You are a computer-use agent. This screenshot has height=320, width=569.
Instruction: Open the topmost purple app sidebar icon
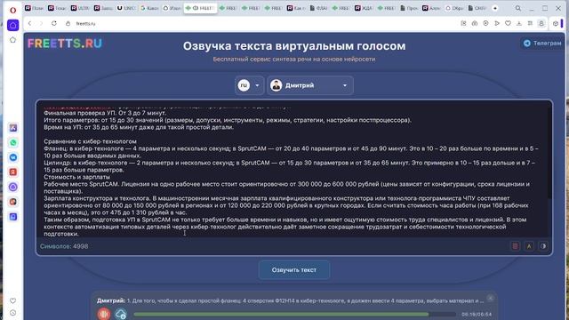point(13,128)
